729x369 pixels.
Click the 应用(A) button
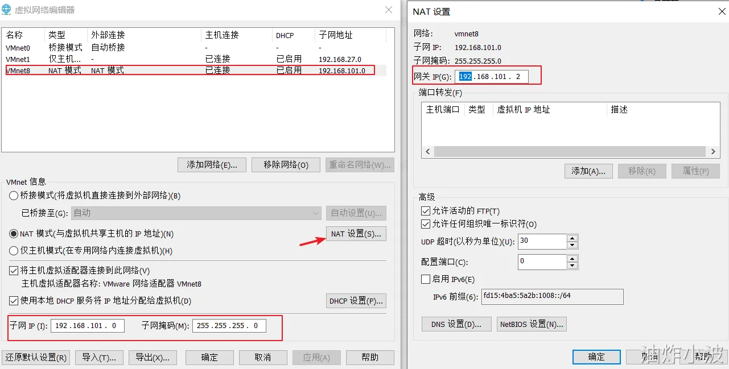(316, 358)
